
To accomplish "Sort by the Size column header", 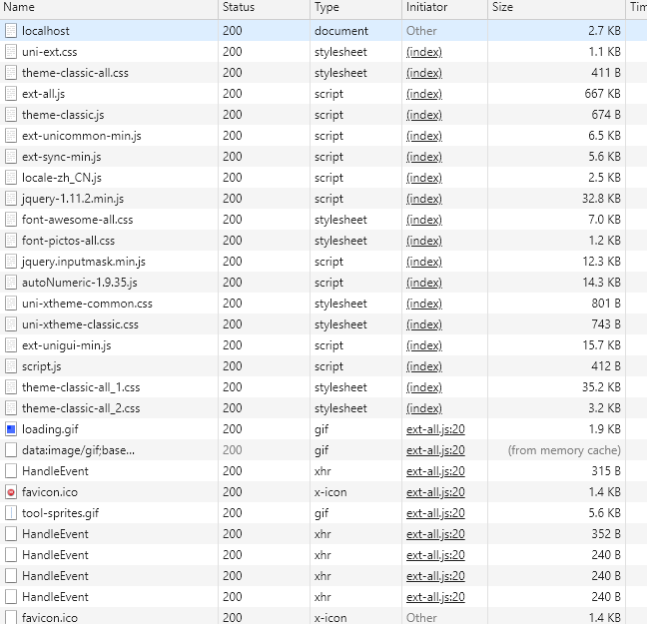I will pos(556,8).
